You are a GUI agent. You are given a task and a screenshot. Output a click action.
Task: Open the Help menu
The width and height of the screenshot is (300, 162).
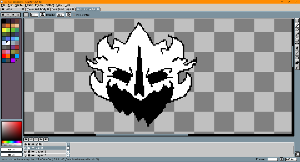[x=67, y=5]
